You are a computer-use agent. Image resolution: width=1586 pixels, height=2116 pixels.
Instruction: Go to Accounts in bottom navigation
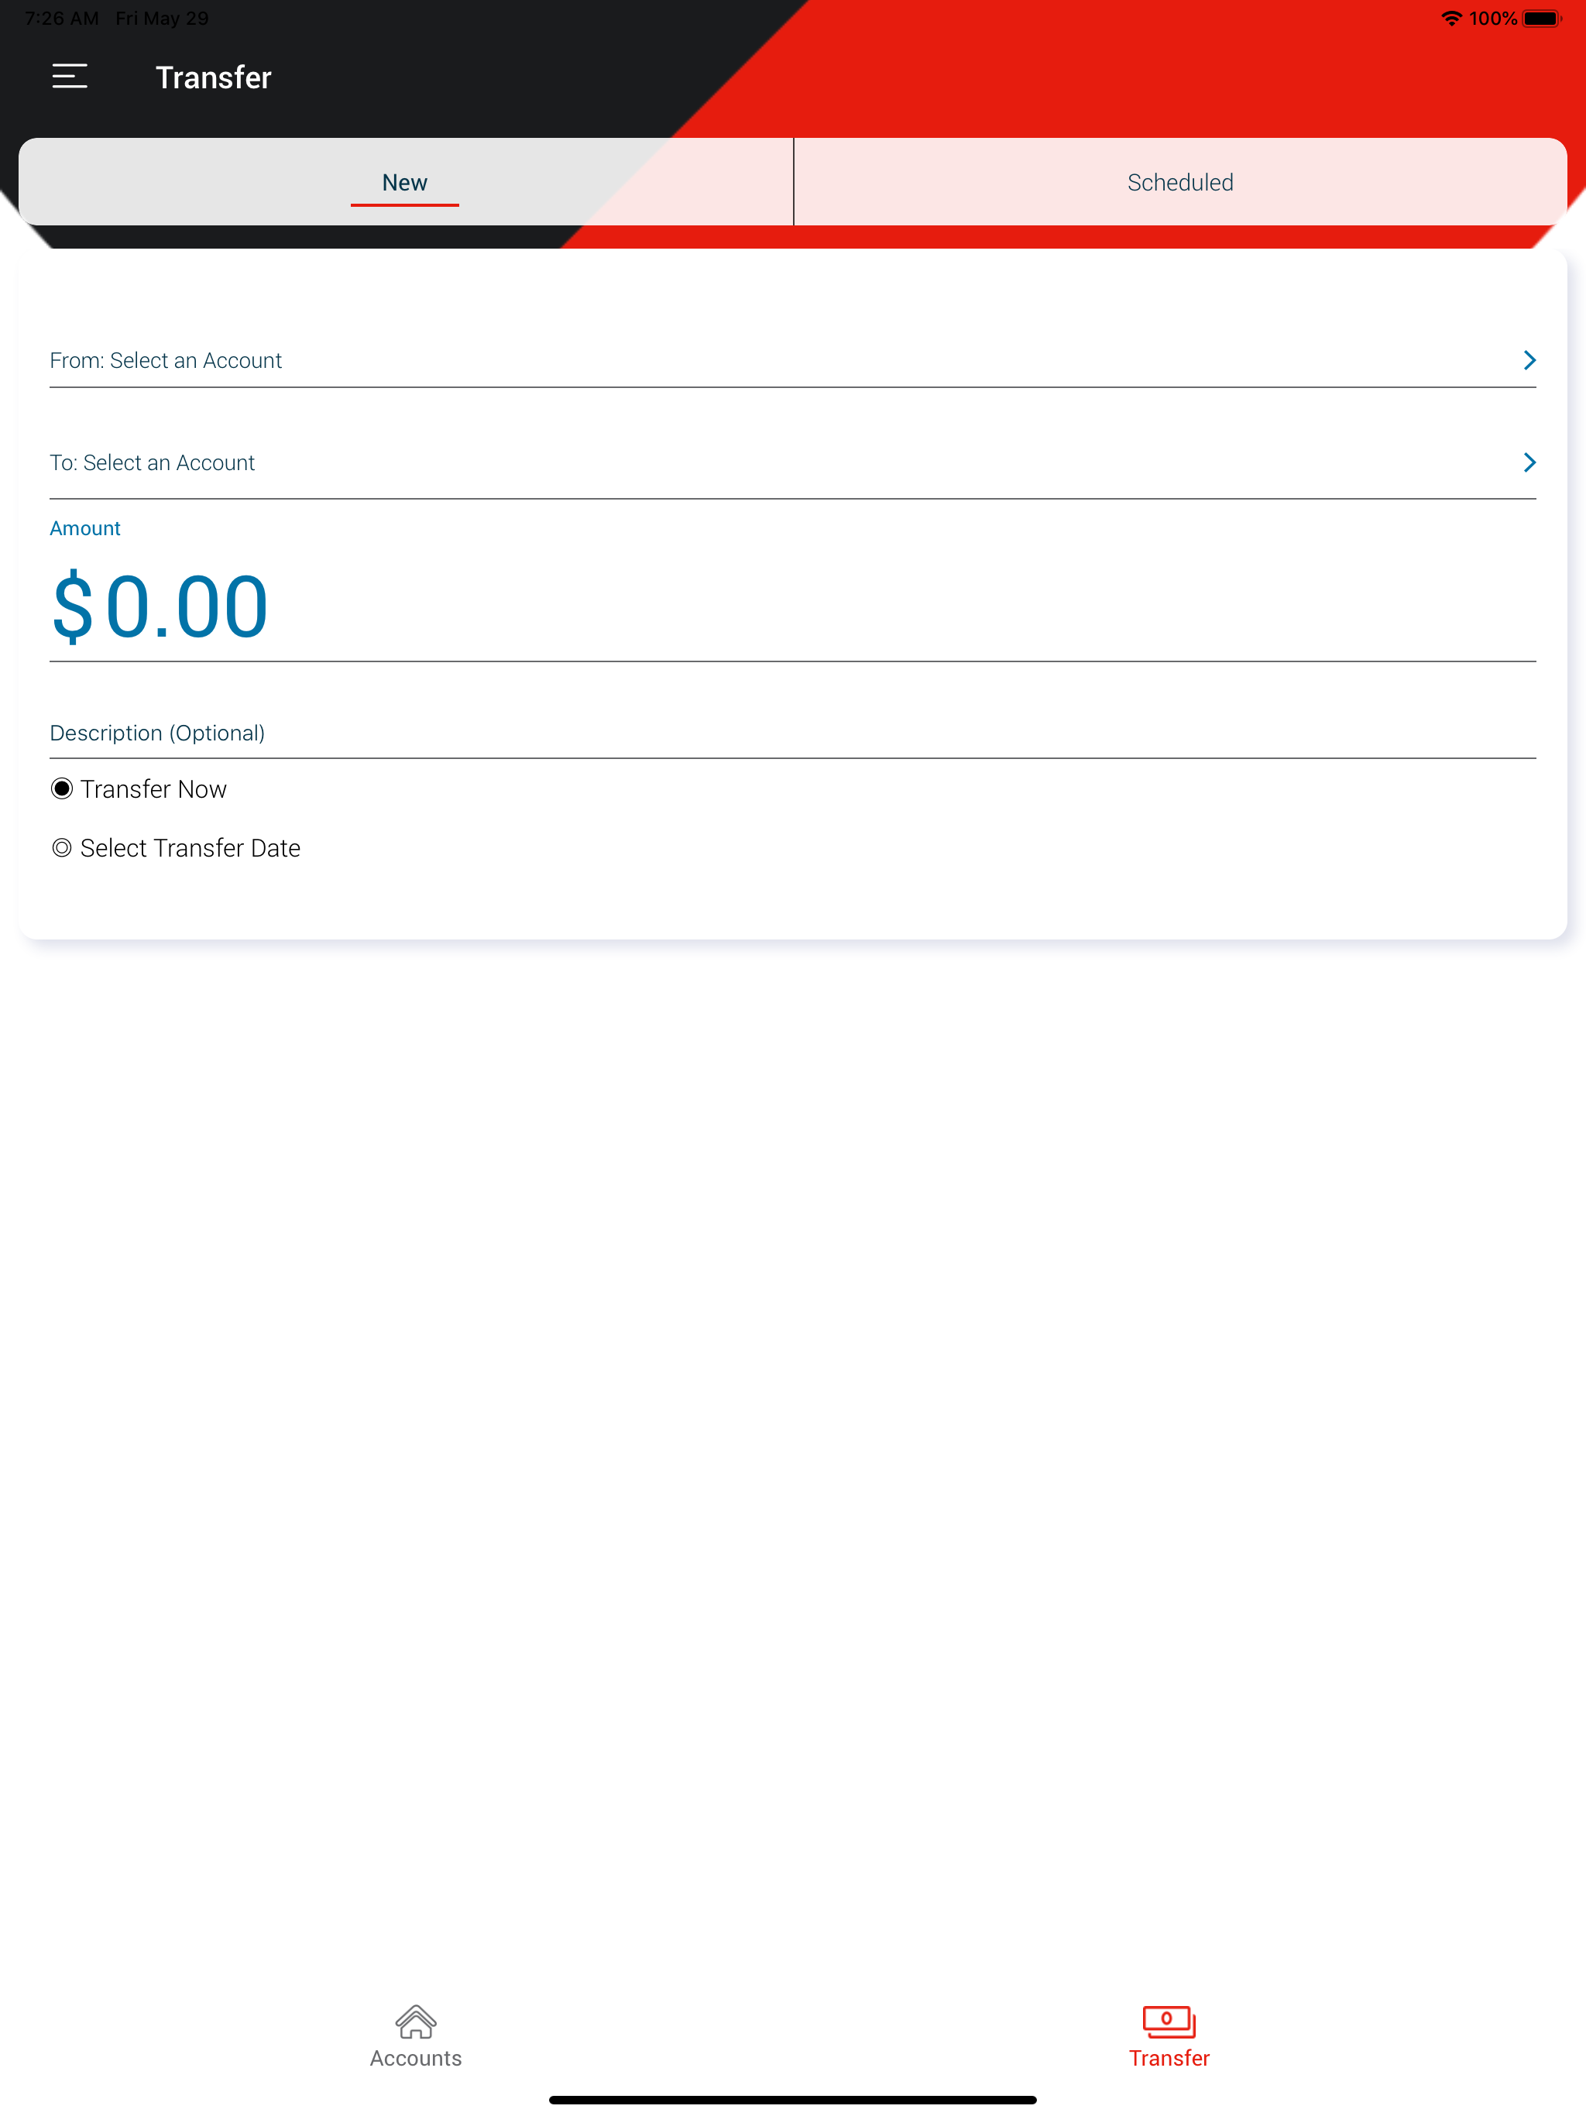point(415,2058)
